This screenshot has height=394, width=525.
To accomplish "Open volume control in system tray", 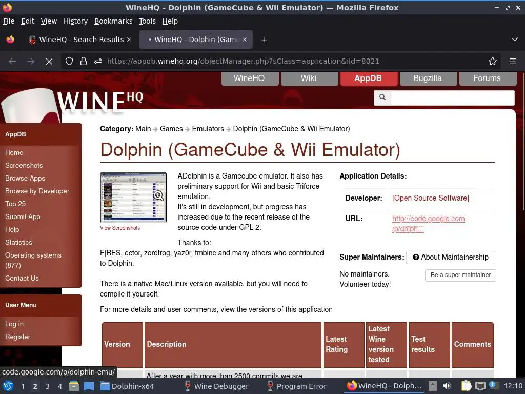I will tap(447, 386).
